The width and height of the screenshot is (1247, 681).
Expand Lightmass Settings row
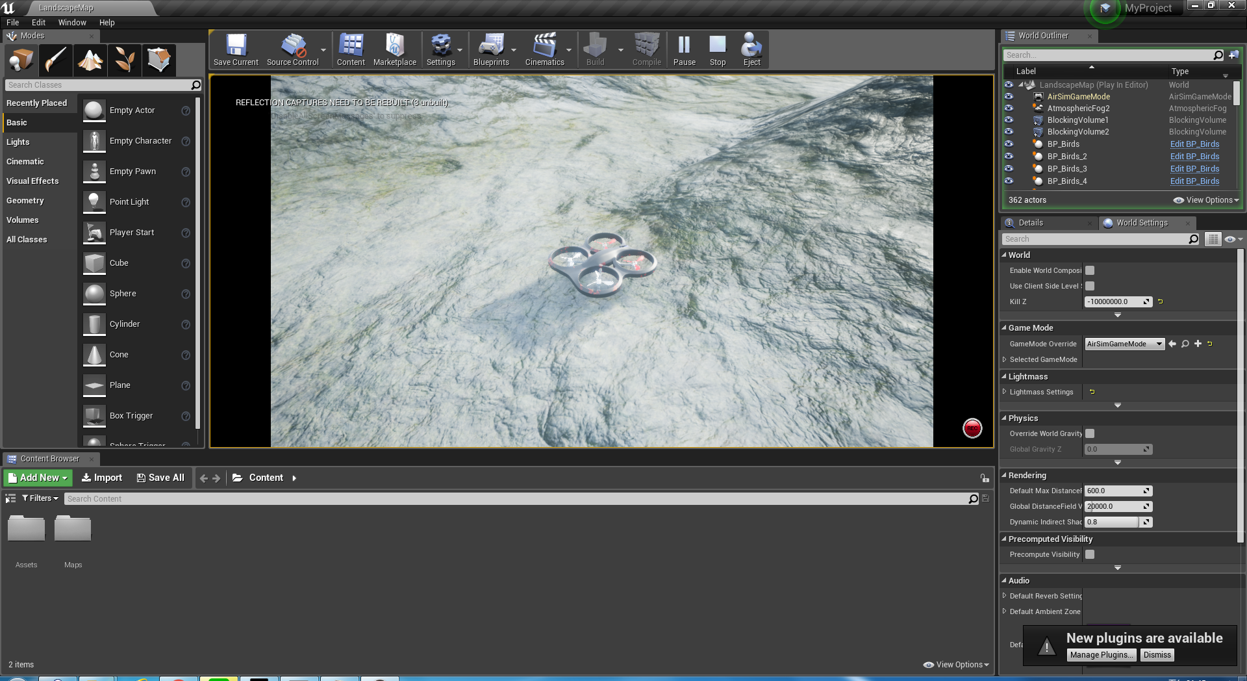(x=1004, y=392)
